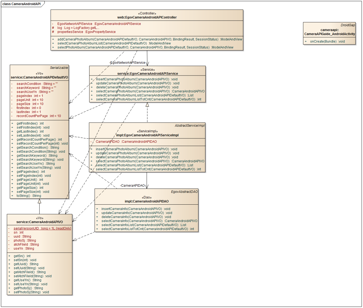This screenshot has width=363, height=308.
Task: Select the underlined serialVersionUID attribute
Action: [x=42, y=228]
